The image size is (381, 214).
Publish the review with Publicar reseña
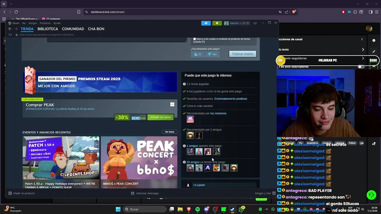[x=243, y=54]
